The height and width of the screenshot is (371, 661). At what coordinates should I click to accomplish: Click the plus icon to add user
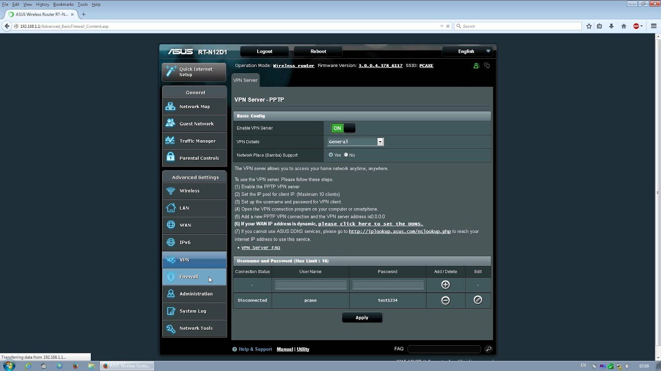[x=445, y=285]
